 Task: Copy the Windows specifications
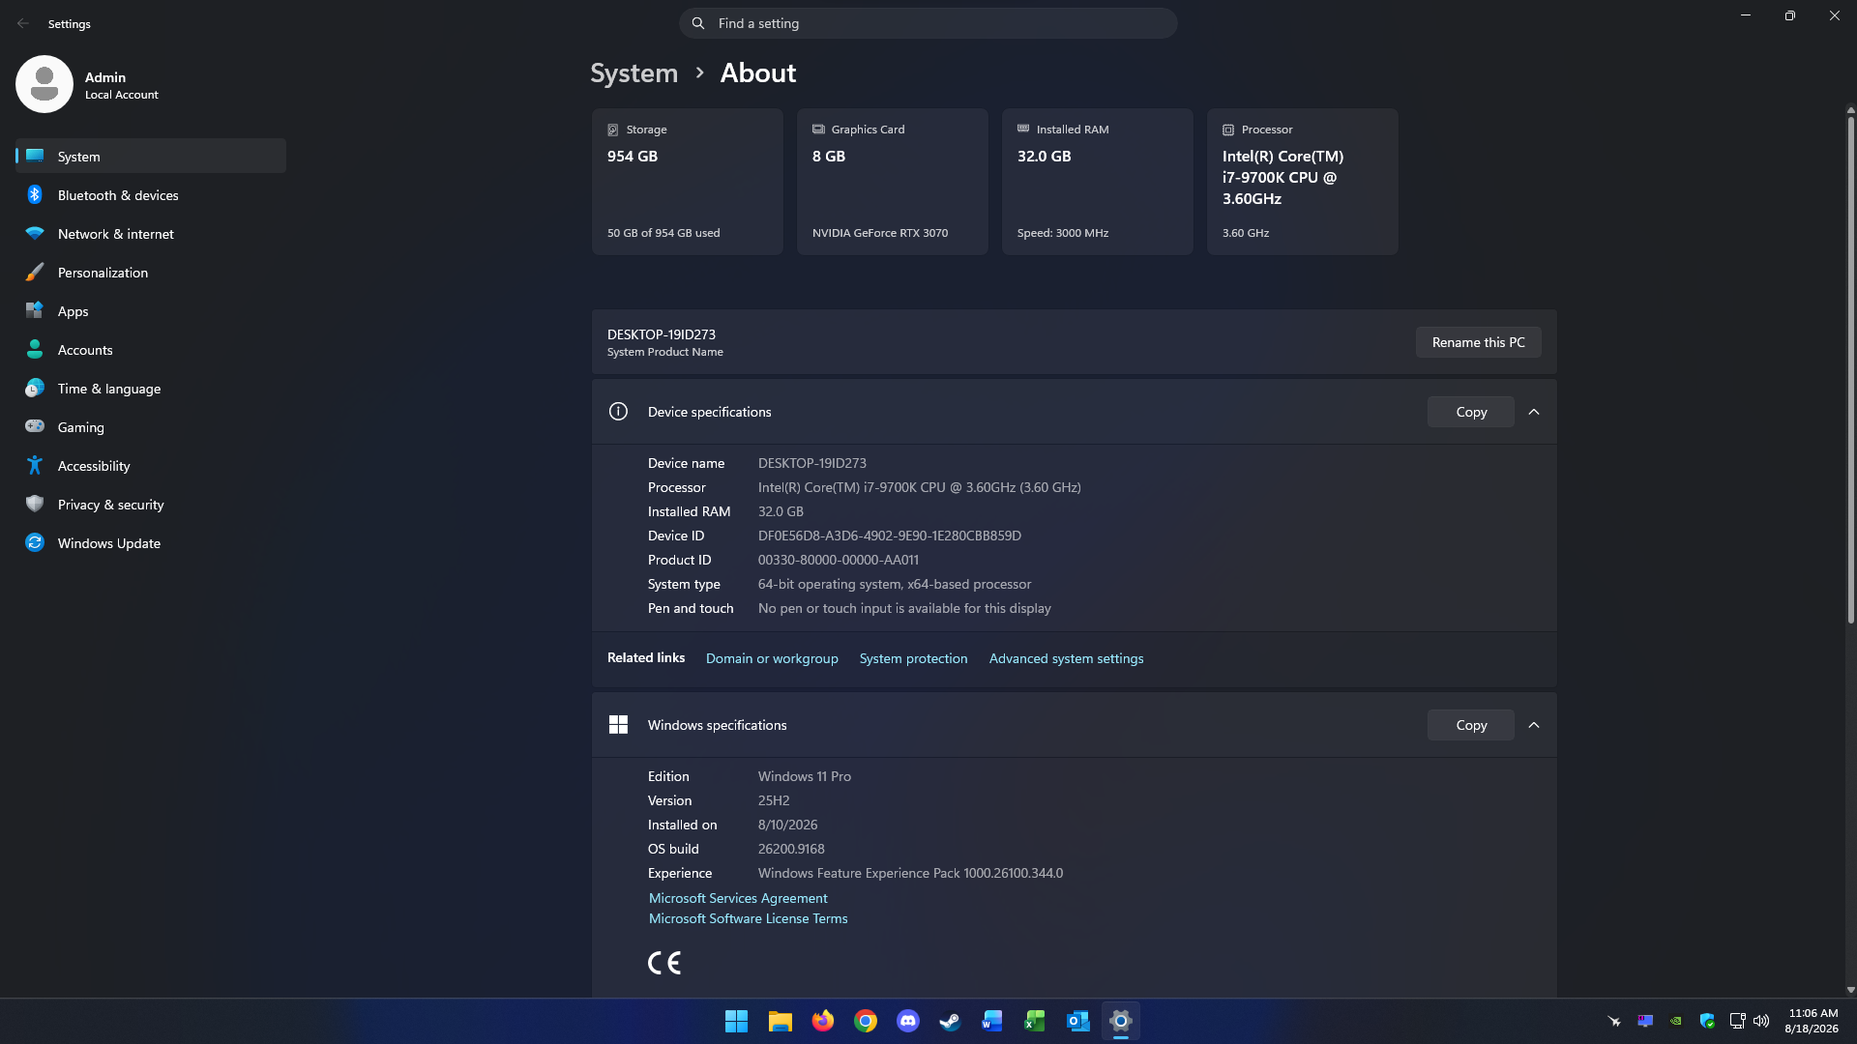click(x=1471, y=725)
